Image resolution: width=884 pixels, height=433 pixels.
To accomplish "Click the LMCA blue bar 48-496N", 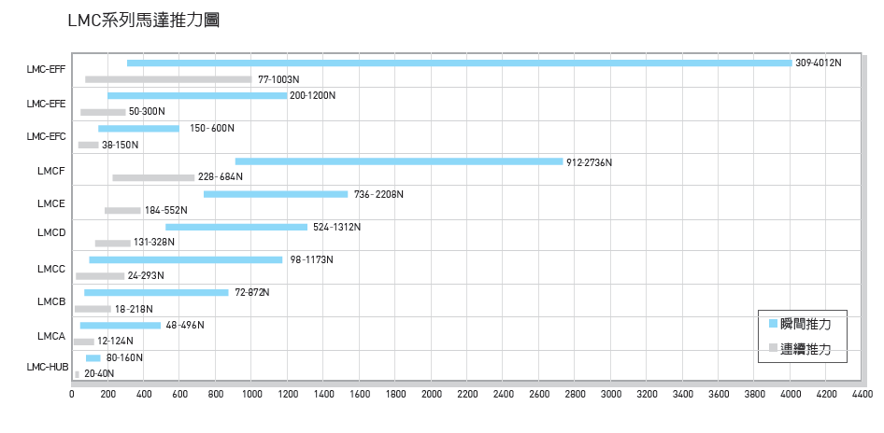I will pos(121,325).
